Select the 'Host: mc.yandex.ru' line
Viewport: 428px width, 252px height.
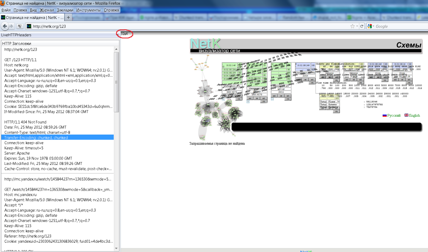(21, 195)
